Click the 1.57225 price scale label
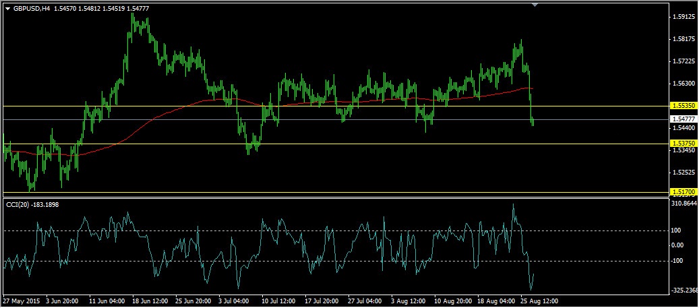The height and width of the screenshot is (308, 699). tap(684, 61)
